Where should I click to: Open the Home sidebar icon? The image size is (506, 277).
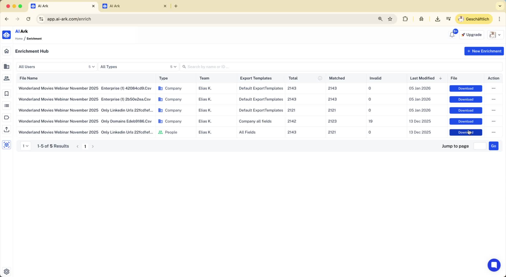[6, 51]
